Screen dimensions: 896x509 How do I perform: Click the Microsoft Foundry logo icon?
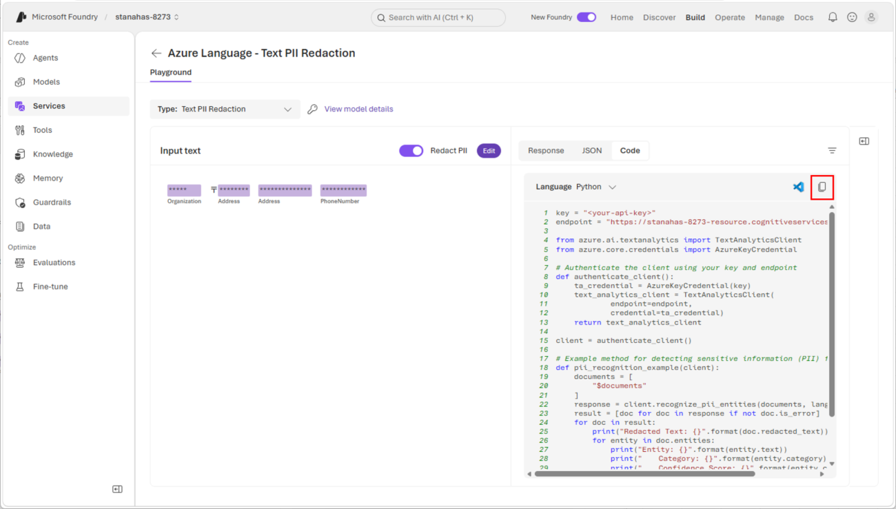tap(21, 17)
